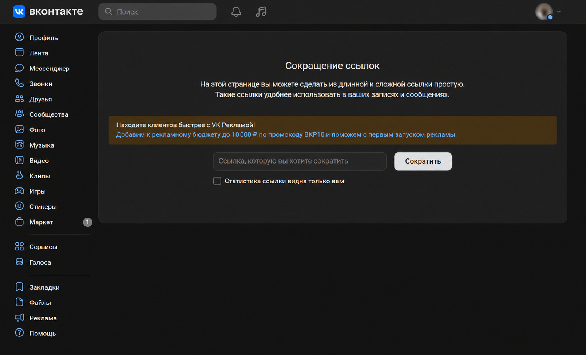The width and height of the screenshot is (586, 355).
Task: Click the Профиль sidebar icon
Action: pos(19,37)
